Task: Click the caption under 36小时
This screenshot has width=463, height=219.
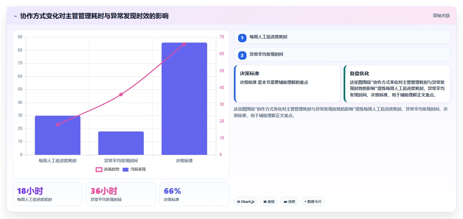Action: (106, 200)
